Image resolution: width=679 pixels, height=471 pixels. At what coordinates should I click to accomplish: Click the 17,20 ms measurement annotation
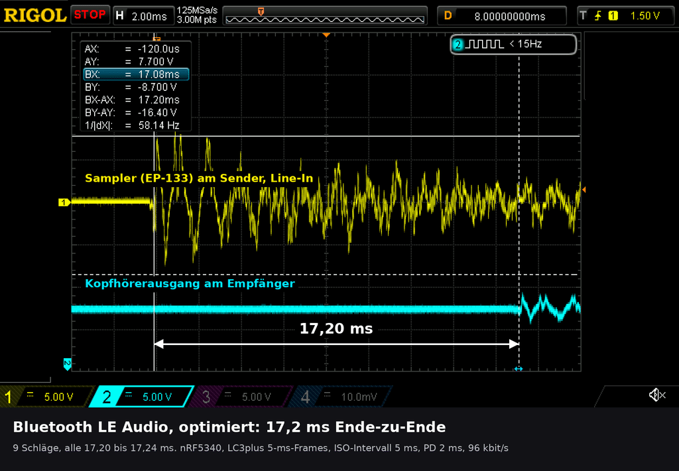point(336,328)
